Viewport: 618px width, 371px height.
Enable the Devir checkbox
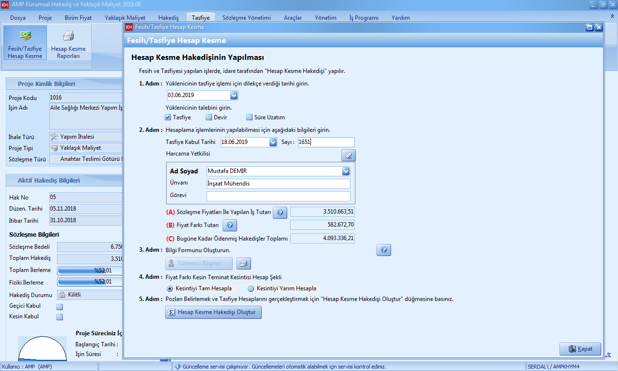(x=209, y=117)
